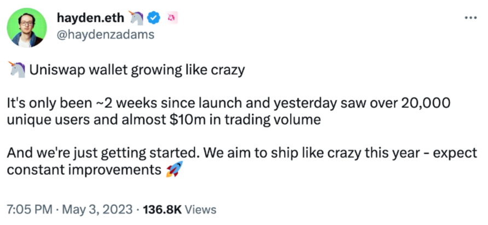Click the 136.8K view count number

tap(162, 209)
